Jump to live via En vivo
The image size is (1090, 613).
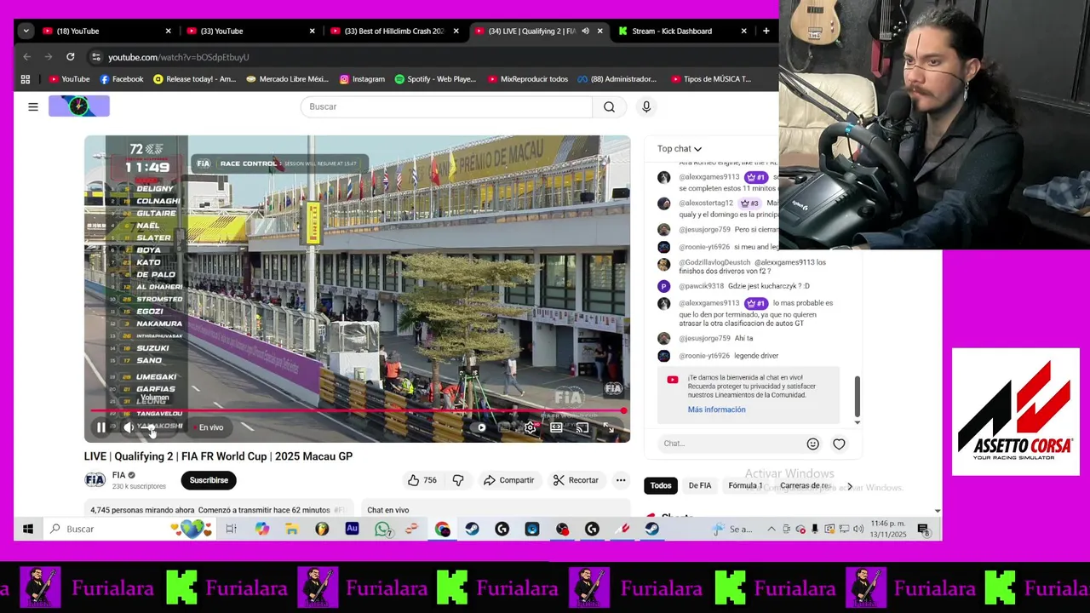point(209,427)
